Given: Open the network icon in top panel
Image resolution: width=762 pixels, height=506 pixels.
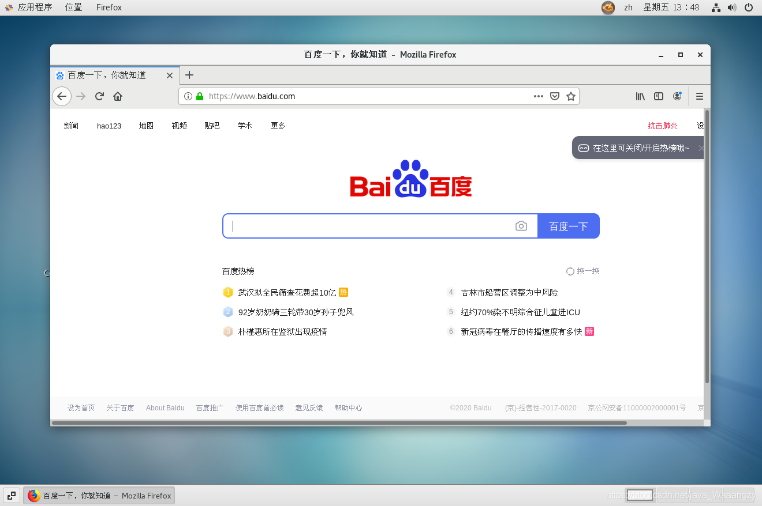Looking at the screenshot, I should [x=716, y=7].
